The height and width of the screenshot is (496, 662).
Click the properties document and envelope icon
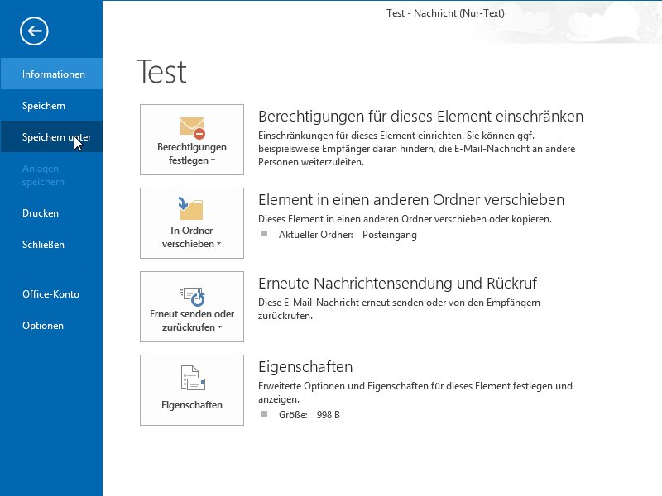pos(193,378)
